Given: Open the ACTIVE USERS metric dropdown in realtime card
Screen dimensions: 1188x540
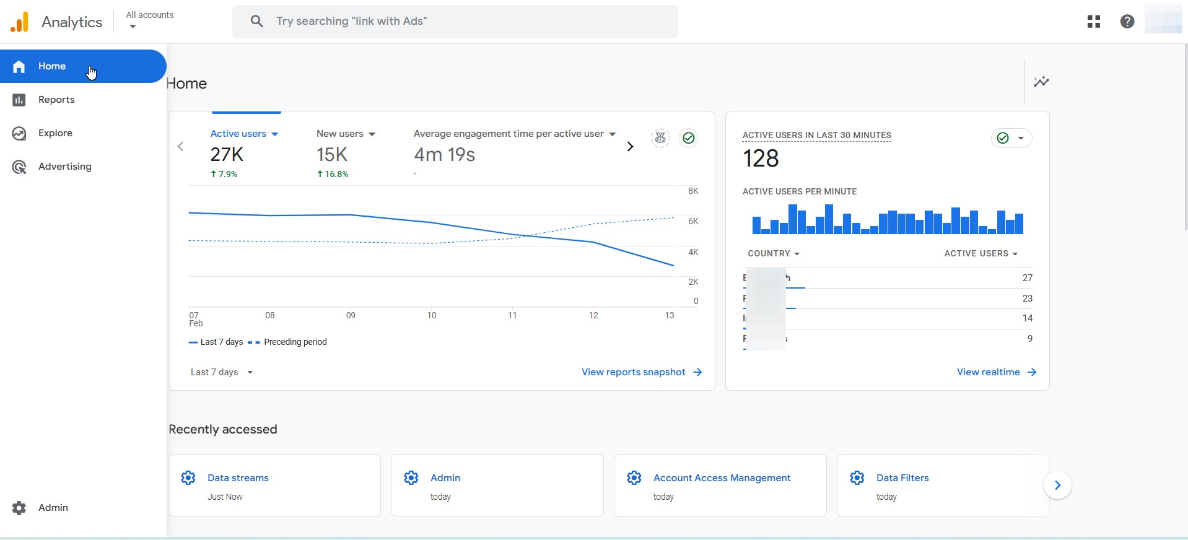Looking at the screenshot, I should point(981,254).
